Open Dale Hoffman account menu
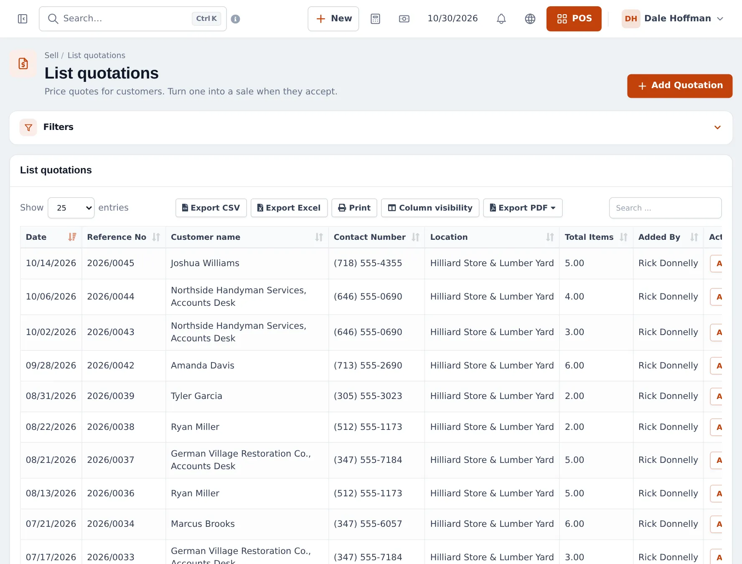Image resolution: width=742 pixels, height=564 pixels. [673, 19]
